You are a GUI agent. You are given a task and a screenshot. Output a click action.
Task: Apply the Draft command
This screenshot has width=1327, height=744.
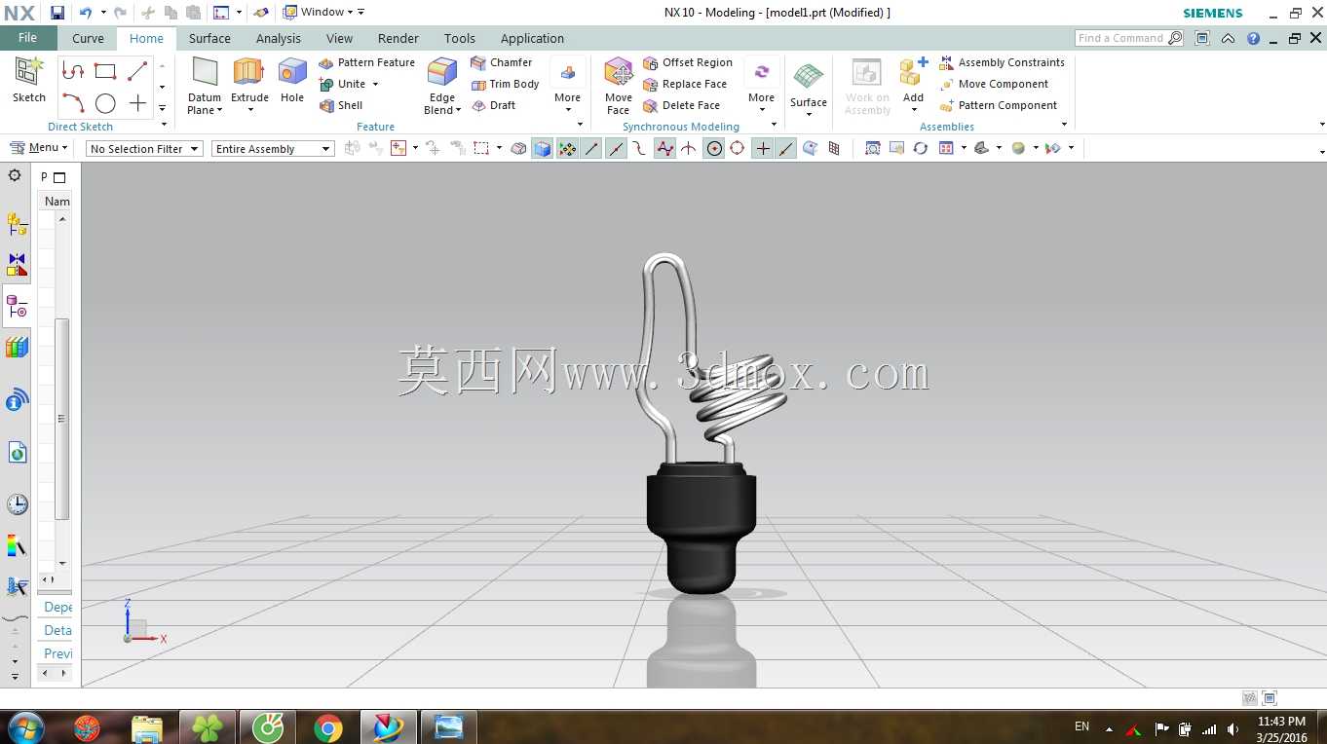(494, 105)
